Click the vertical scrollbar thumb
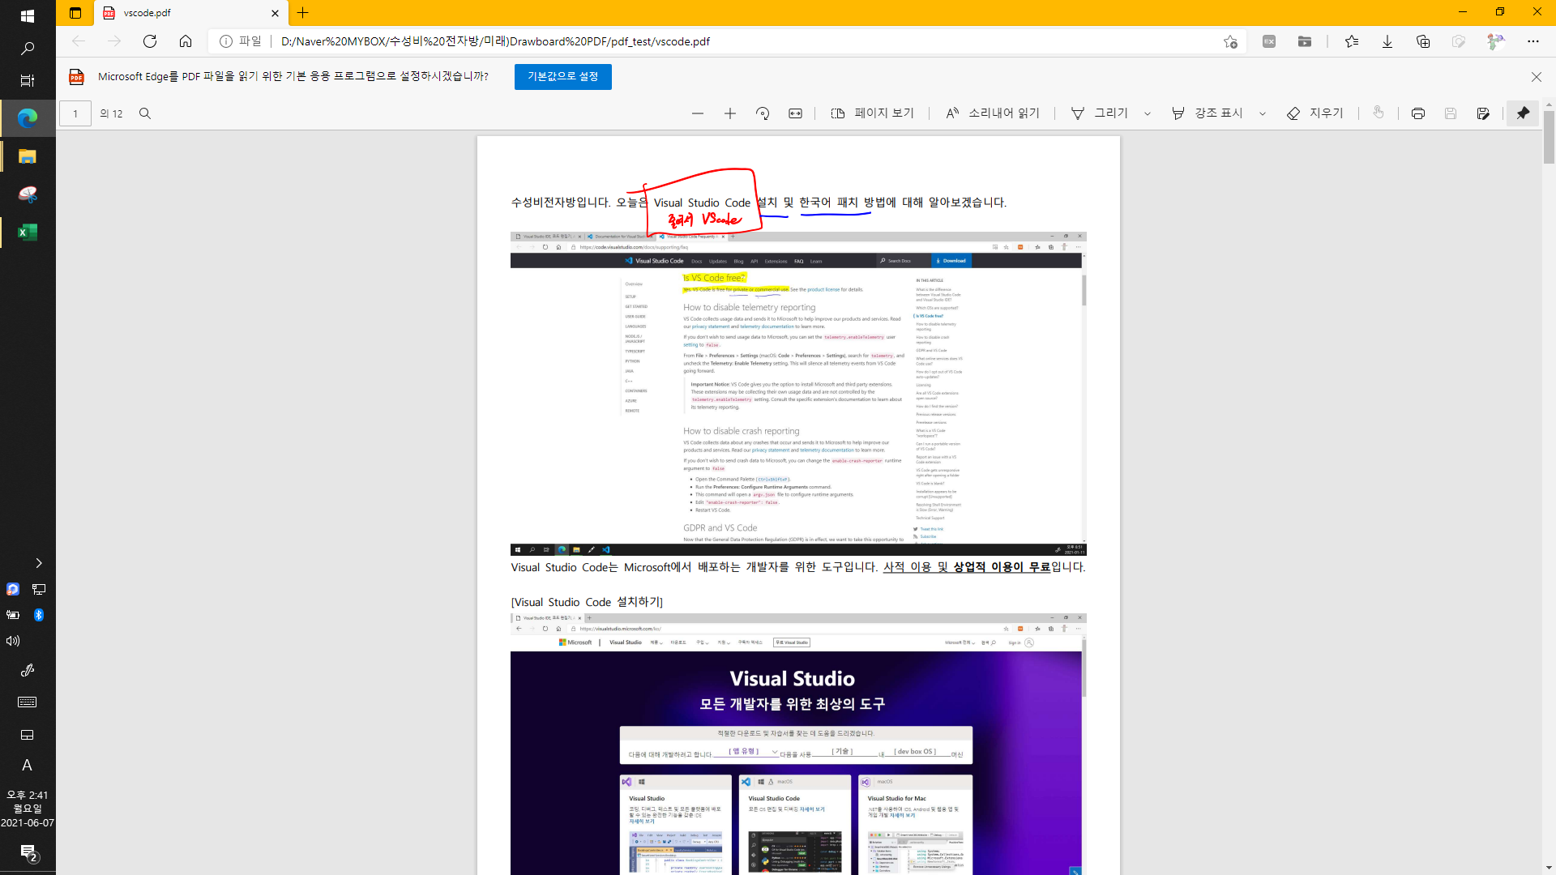Viewport: 1556px width, 875px height. (x=1549, y=138)
